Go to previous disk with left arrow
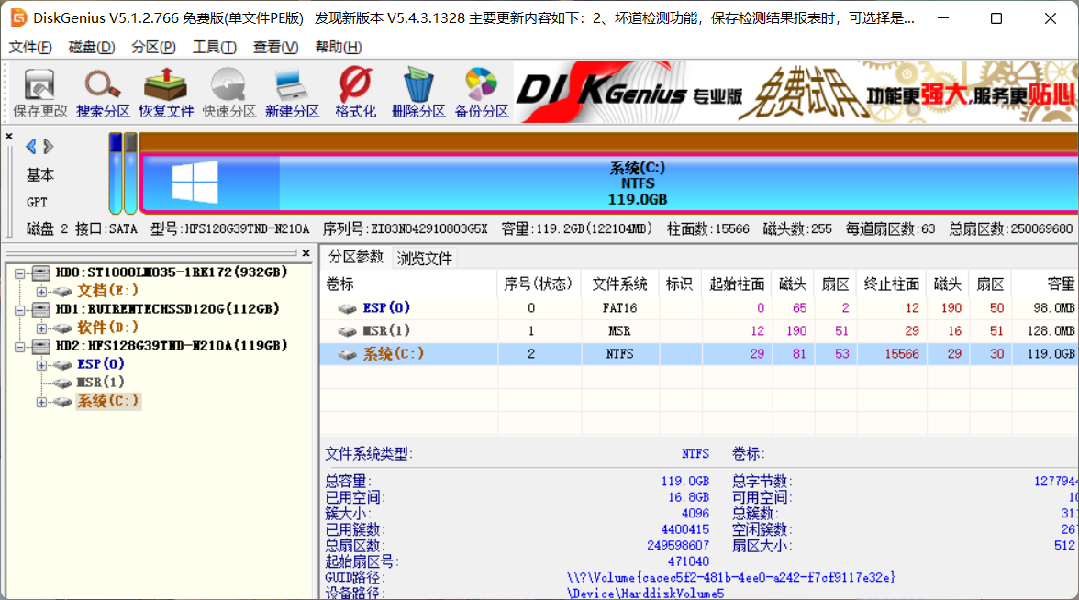 coord(31,147)
